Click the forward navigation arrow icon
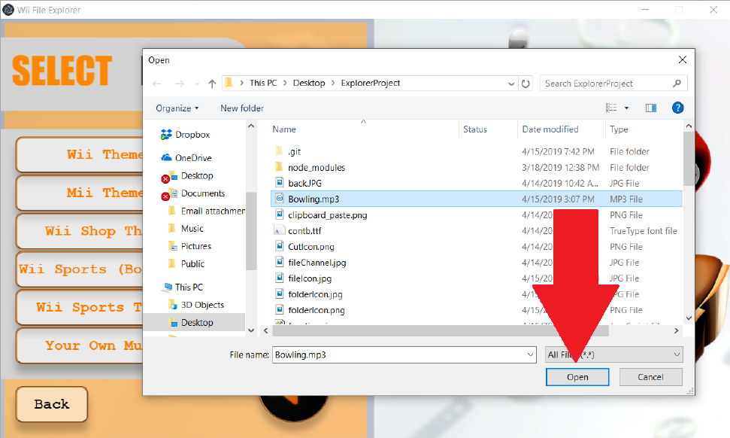 coord(179,84)
